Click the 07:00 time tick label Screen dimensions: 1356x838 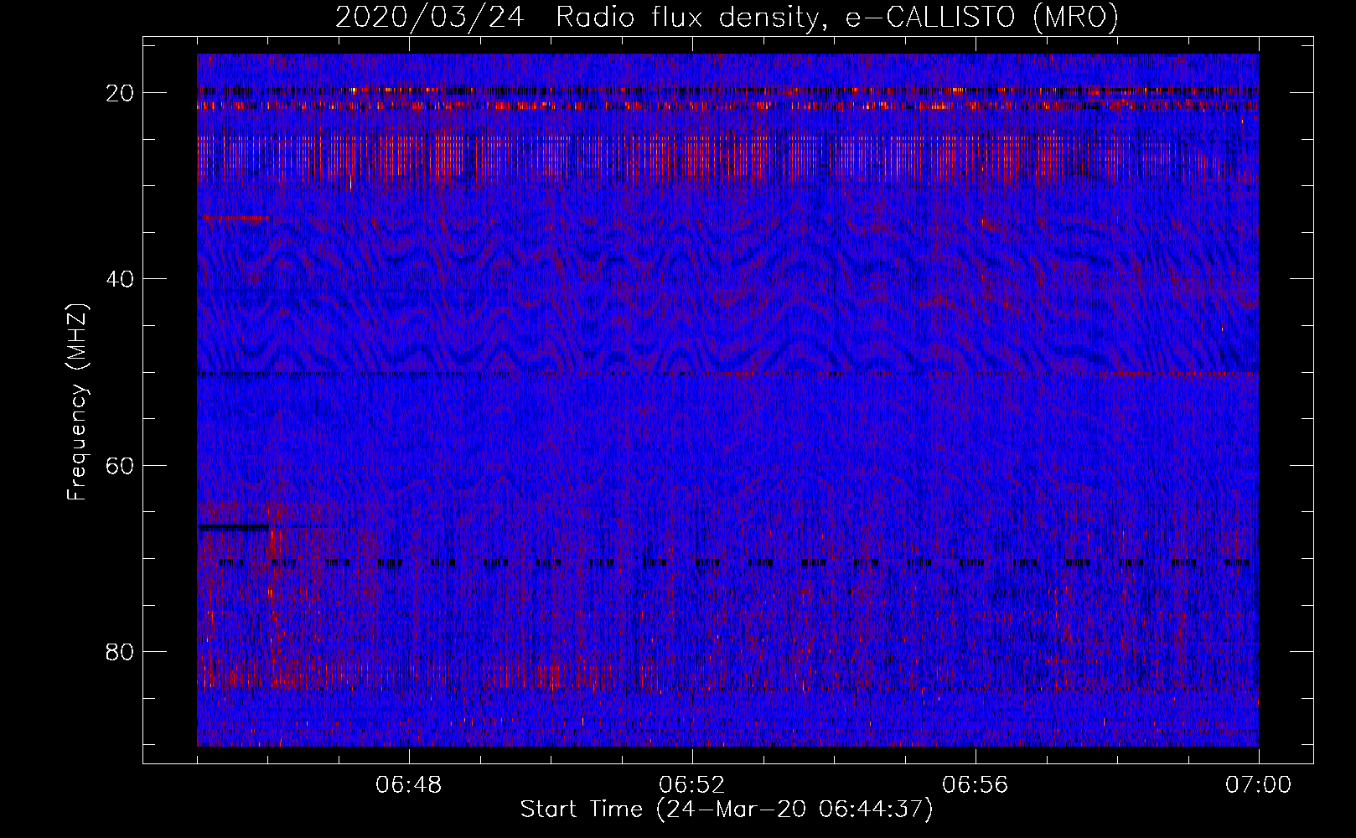point(1258,785)
